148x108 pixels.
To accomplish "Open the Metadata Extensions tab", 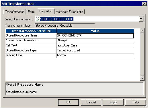I will [x=69, y=12].
